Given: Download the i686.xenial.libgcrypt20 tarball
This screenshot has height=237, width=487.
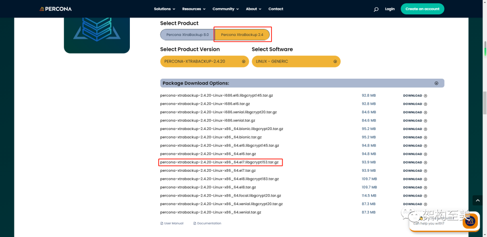Looking at the screenshot, I should pos(415,112).
